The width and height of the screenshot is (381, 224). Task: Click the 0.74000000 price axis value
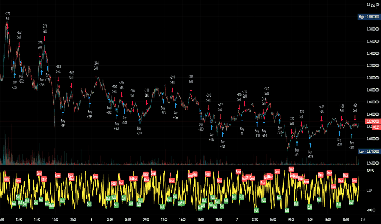[373, 53]
